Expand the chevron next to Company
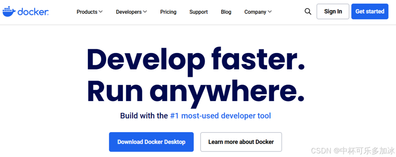 (270, 12)
